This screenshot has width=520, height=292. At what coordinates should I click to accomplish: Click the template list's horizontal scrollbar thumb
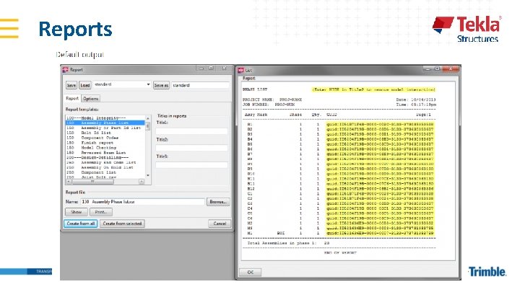[x=92, y=182]
